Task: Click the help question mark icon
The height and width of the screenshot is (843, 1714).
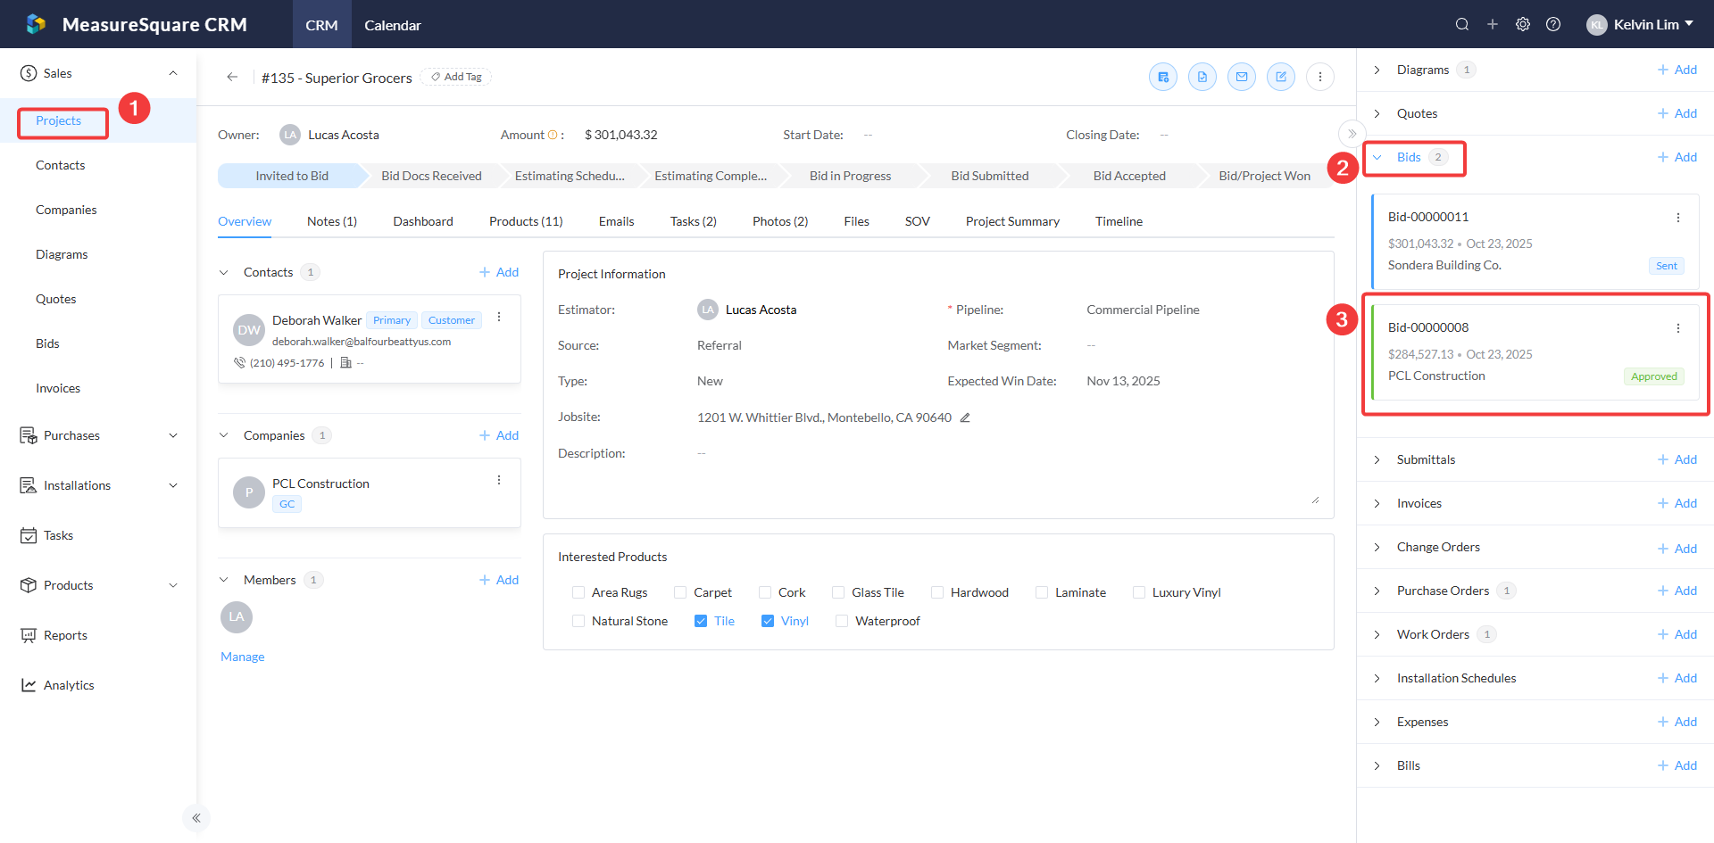Action: (1553, 24)
